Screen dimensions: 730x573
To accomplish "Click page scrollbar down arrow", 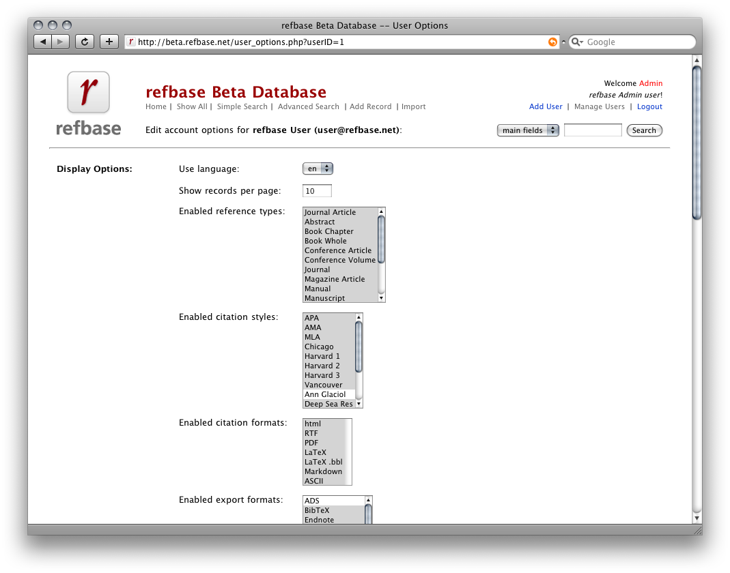I will [x=697, y=518].
